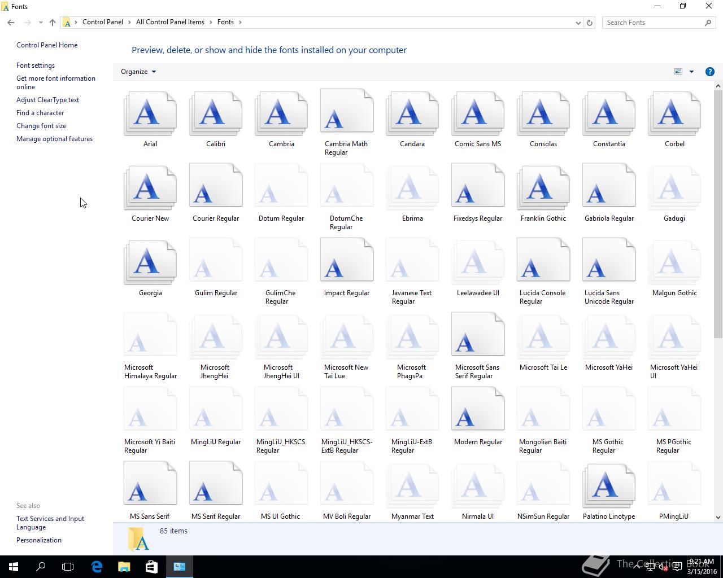Screen dimensions: 723x578
Task: Open the Windows Start menu
Action: (x=14, y=567)
